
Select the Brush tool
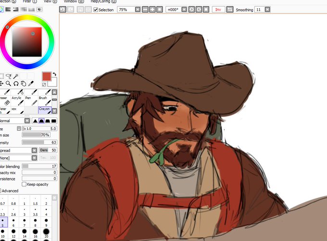[x=45, y=100]
